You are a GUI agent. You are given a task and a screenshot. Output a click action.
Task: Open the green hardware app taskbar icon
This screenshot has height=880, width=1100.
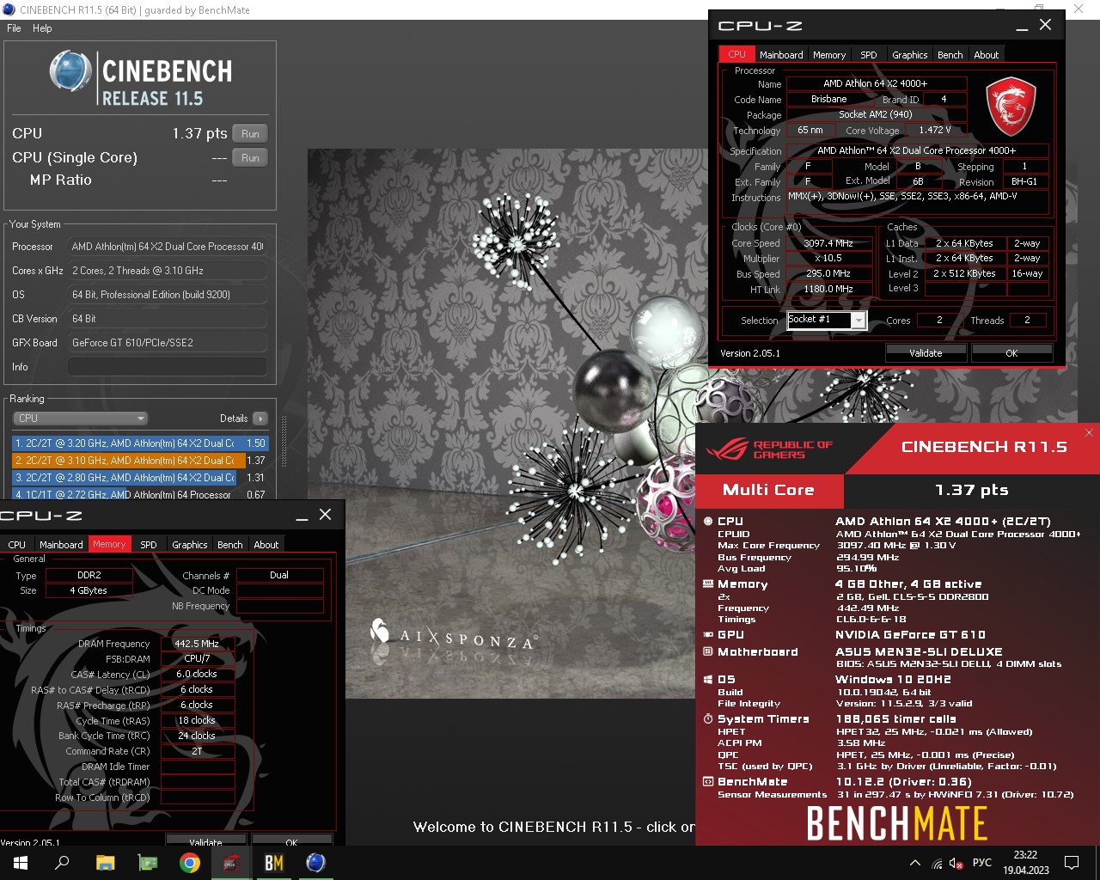(x=148, y=863)
